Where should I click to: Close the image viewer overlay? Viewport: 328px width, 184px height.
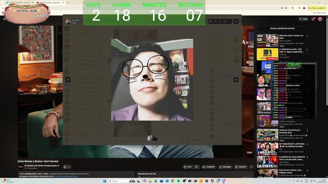point(236,21)
